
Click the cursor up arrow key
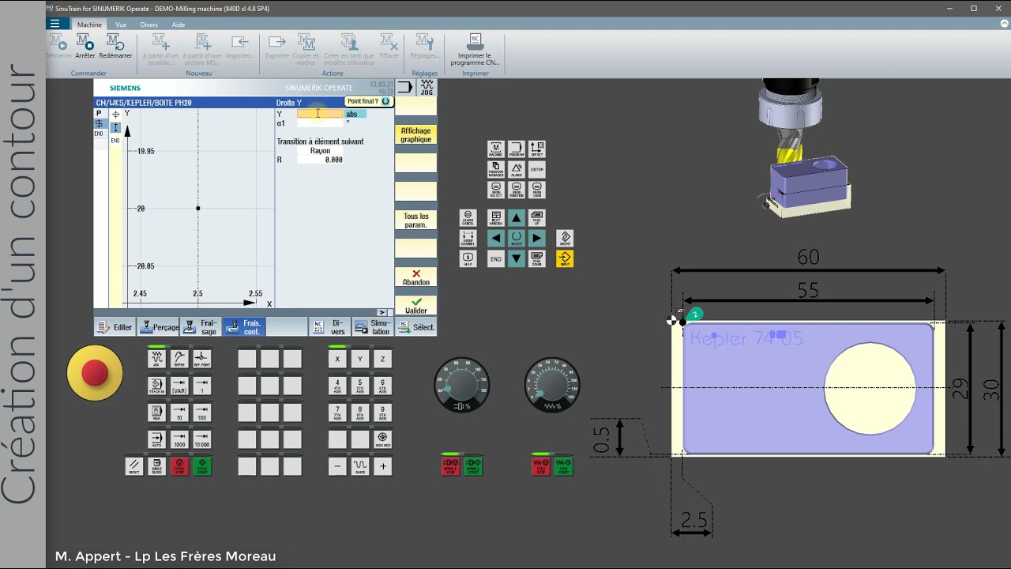tap(517, 217)
